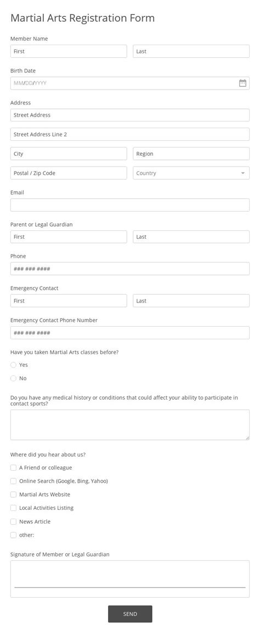Expand the Country dropdown
Screen dimensions: 260x633
click(191, 173)
